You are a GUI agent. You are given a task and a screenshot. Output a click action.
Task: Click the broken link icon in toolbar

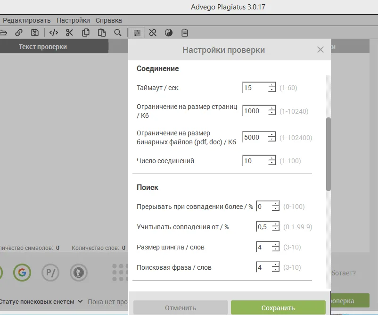click(x=153, y=33)
